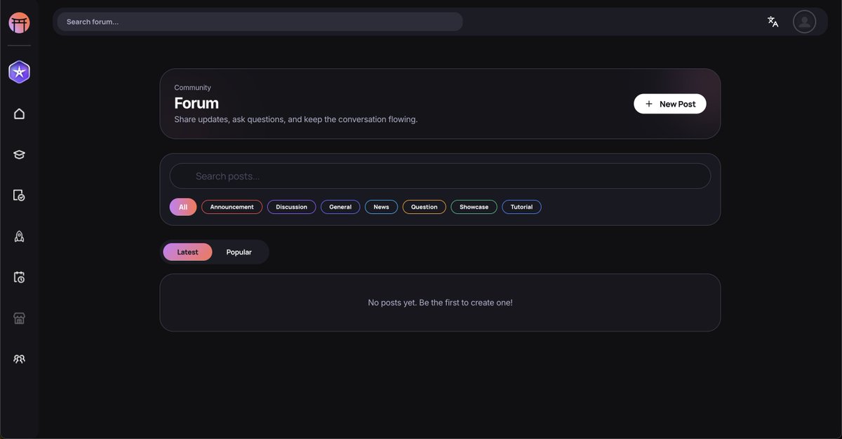This screenshot has height=439, width=842.
Task: Click into the Search posts field
Action: (x=440, y=176)
